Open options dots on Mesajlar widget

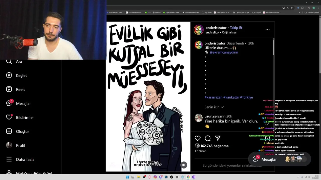point(304,159)
